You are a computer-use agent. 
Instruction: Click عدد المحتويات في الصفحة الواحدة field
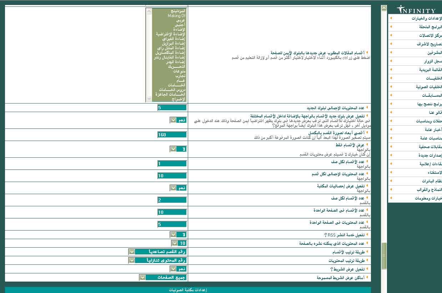click(172, 224)
